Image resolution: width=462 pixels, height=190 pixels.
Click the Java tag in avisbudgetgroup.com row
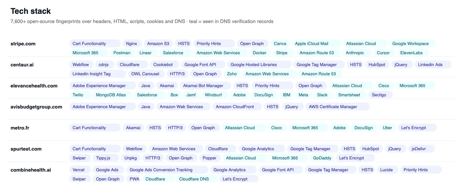click(x=146, y=107)
